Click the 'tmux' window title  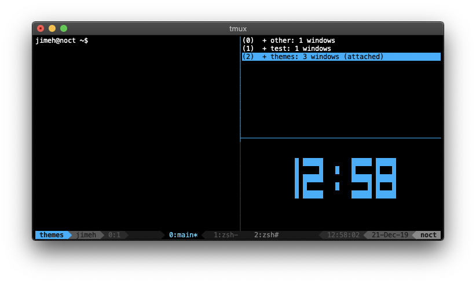[x=237, y=29]
